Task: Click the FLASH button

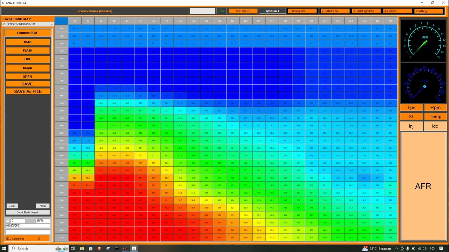Action: (28, 51)
